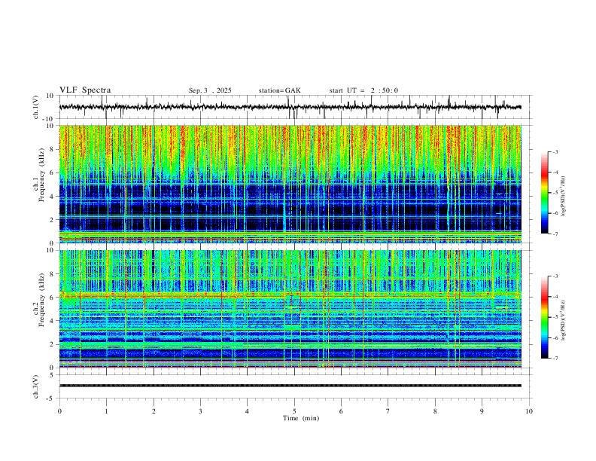Viewport: 596px width, 461px height.
Task: Click the time axis tick label "7"
Action: click(x=388, y=411)
